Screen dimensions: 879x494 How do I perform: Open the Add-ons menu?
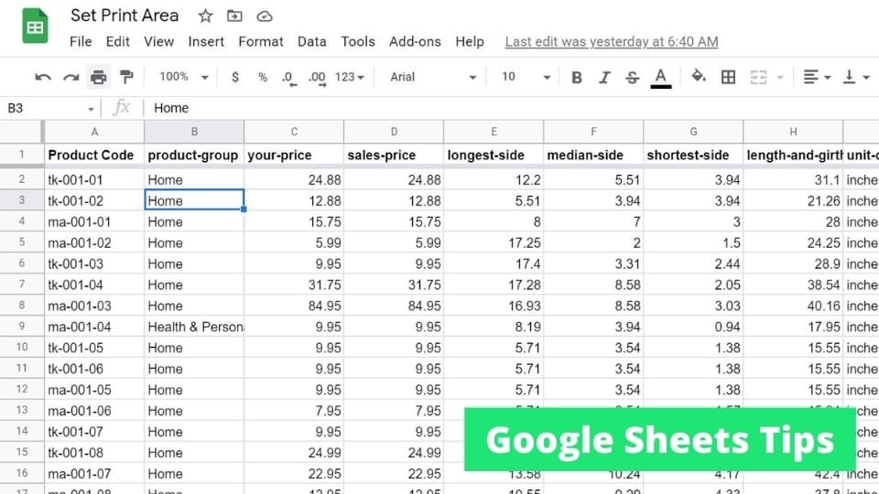click(415, 41)
